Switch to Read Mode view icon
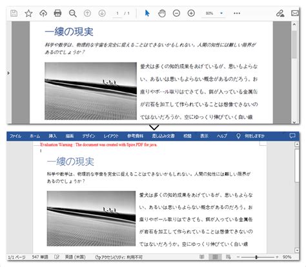This screenshot has height=267, width=306. pos(202,257)
